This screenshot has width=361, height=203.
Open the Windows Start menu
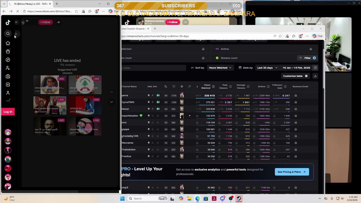pos(122,198)
